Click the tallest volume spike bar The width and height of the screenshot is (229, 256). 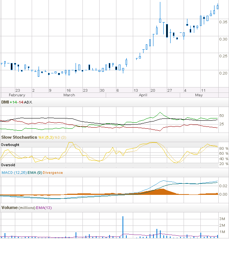(123, 227)
